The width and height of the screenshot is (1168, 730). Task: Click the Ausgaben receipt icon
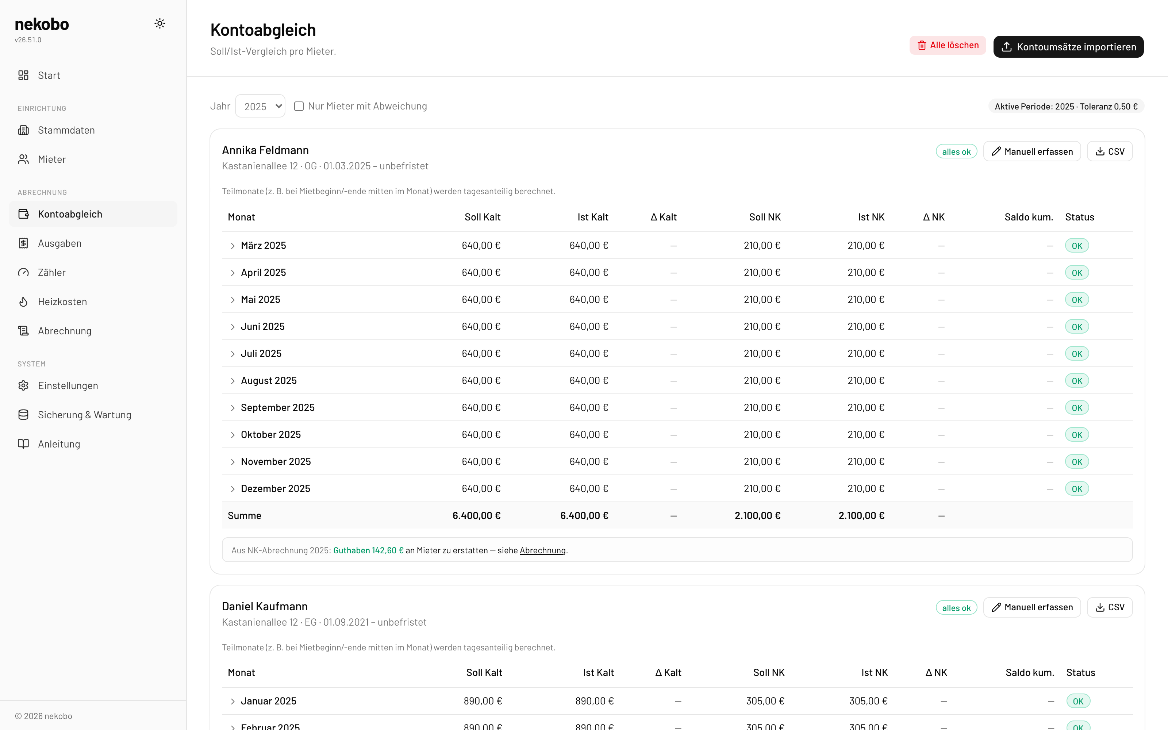[x=23, y=243]
